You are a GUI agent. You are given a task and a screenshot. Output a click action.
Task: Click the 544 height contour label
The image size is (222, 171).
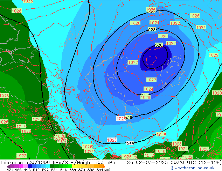pos(130,143)
